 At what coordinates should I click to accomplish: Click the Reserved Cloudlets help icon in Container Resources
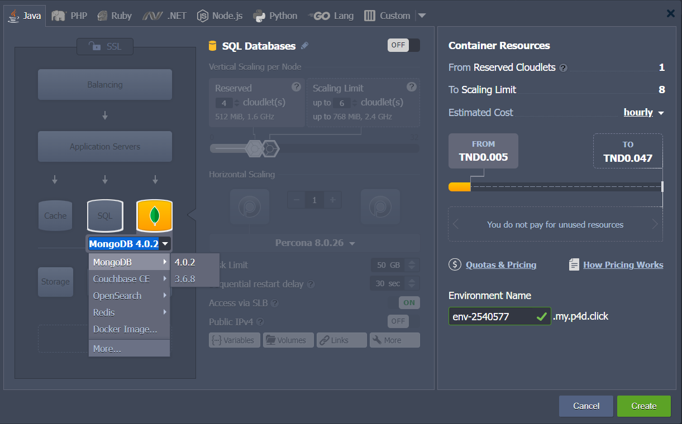tap(563, 68)
